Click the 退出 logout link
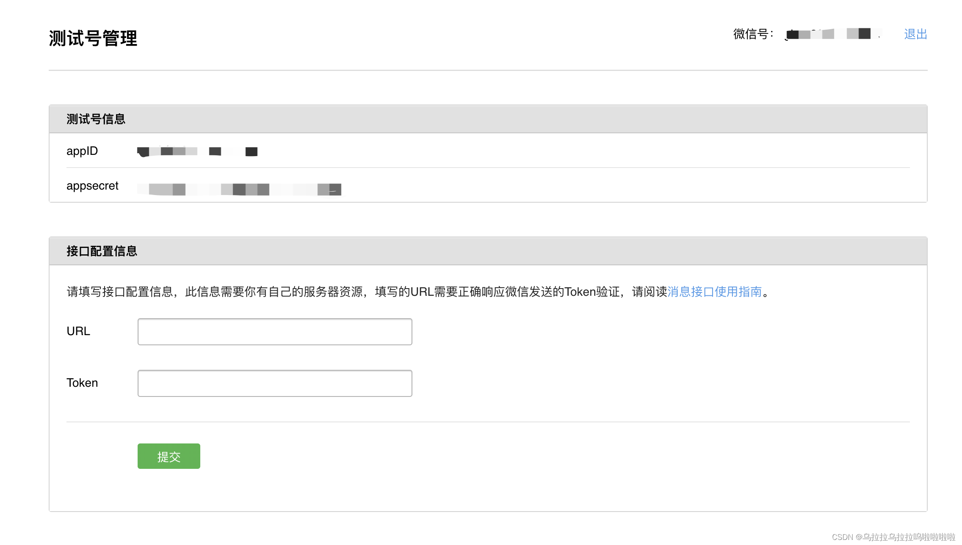962x545 pixels. pos(915,34)
